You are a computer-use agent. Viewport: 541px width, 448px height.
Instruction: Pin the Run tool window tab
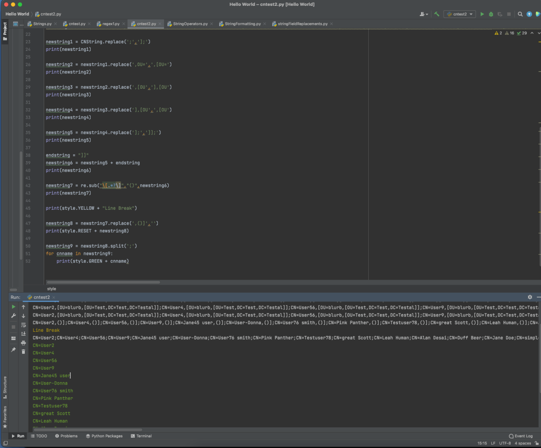coord(14,348)
